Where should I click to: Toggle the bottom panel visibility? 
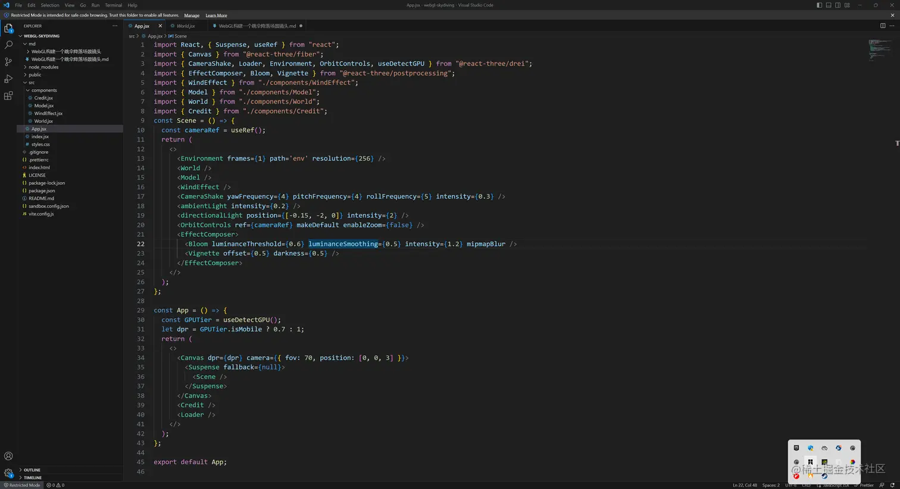829,5
